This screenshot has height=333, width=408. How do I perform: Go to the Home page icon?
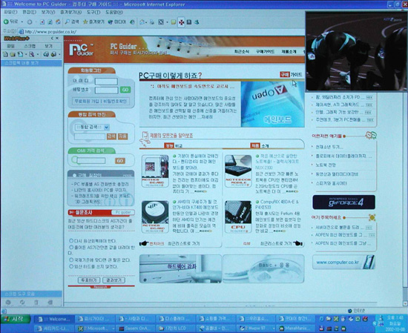[58, 22]
